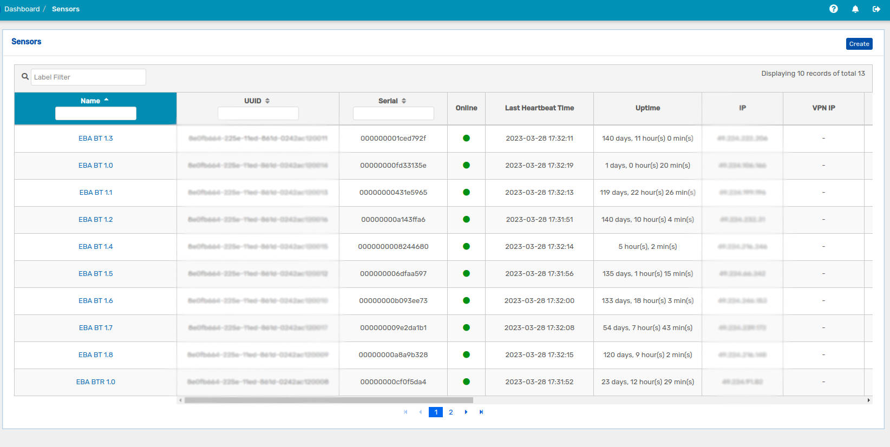Click online status dot for EBA BTR 1.0
The image size is (890, 447).
coord(466,382)
